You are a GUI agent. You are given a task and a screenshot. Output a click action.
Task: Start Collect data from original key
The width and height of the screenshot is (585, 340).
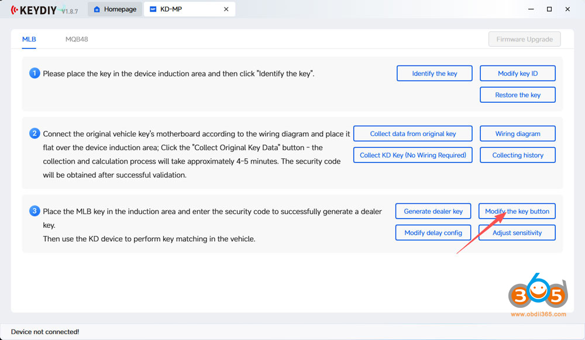click(x=412, y=134)
